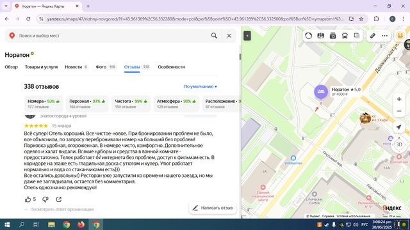Image resolution: width=410 pixels, height=230 pixels.
Task: Click the Wildberries marker on the map
Action: [x=293, y=158]
